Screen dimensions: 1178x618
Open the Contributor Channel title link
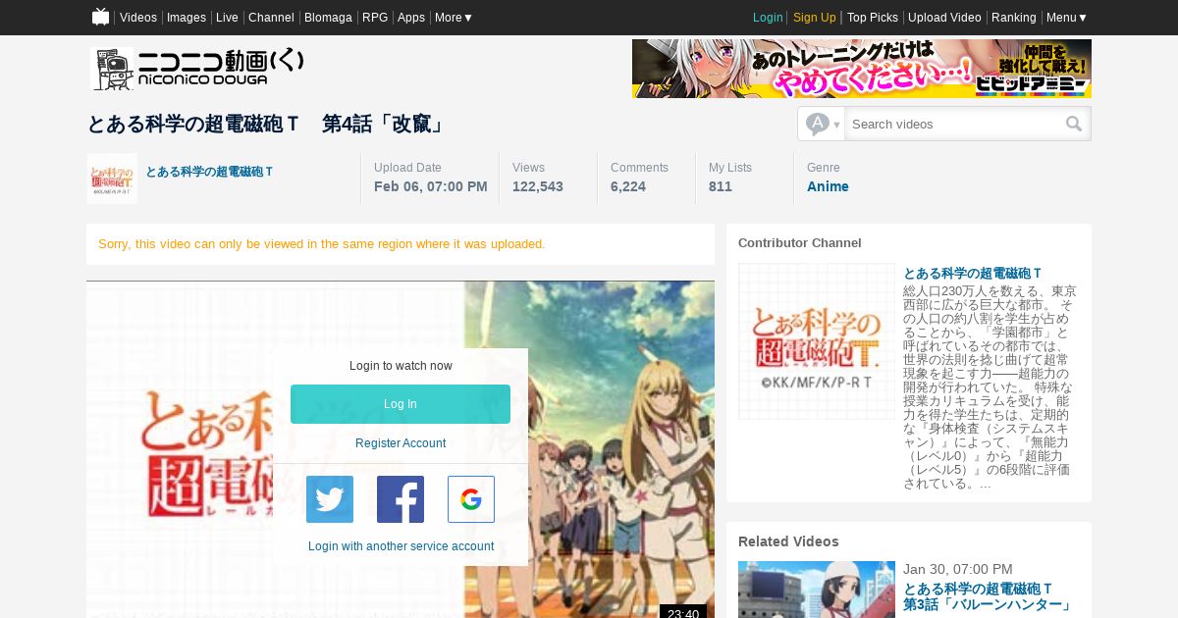[x=973, y=274]
